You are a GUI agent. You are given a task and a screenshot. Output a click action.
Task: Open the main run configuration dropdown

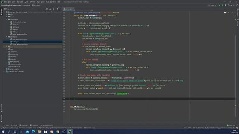click(x=212, y=5)
